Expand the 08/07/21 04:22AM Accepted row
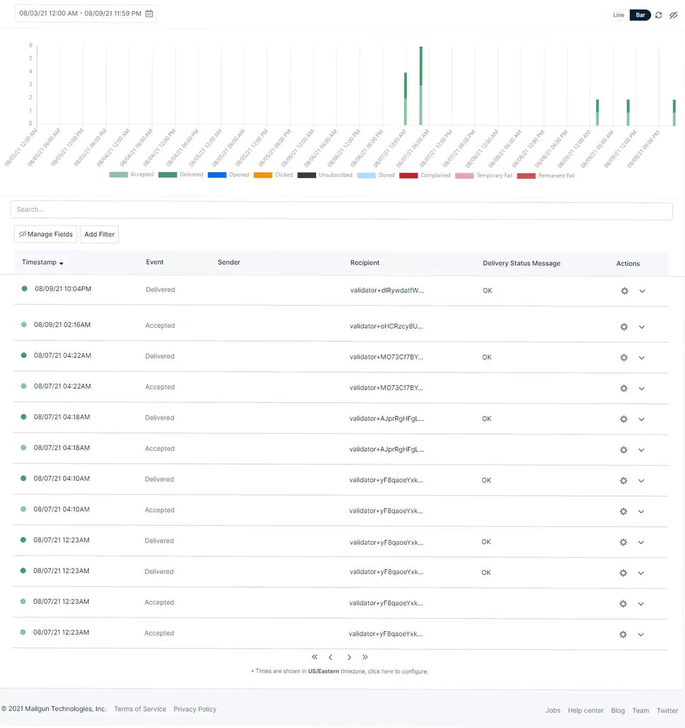 point(642,389)
